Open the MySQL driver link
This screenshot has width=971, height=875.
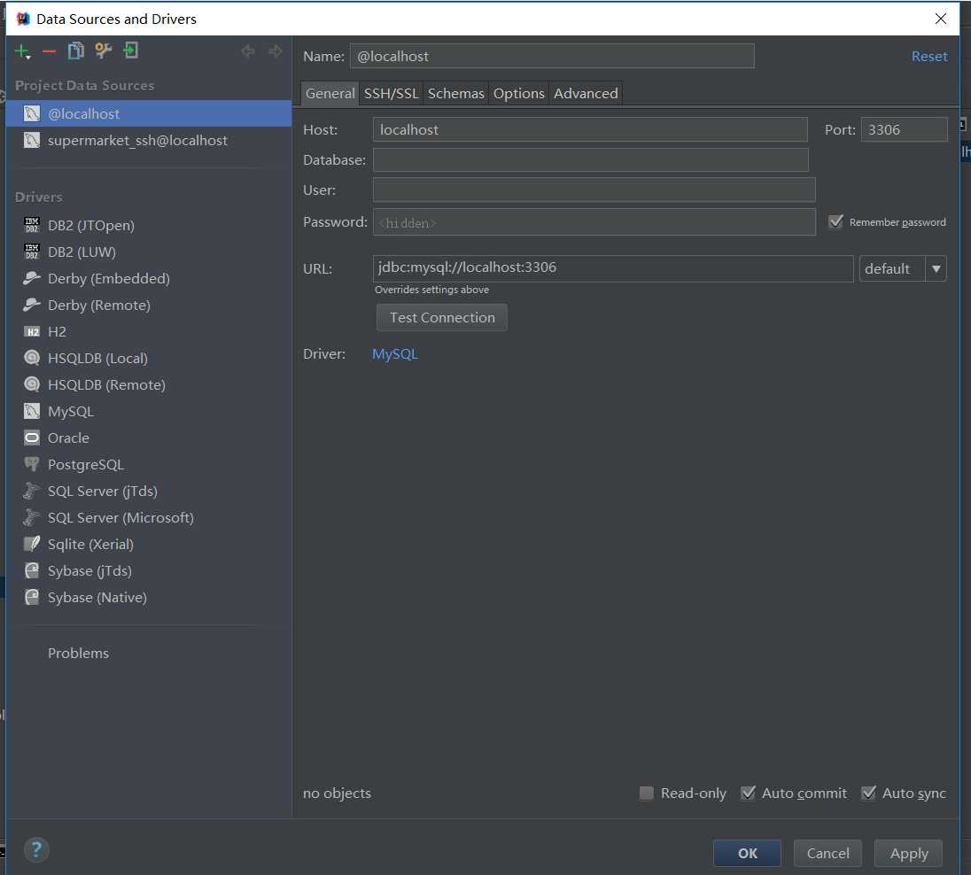(x=394, y=353)
